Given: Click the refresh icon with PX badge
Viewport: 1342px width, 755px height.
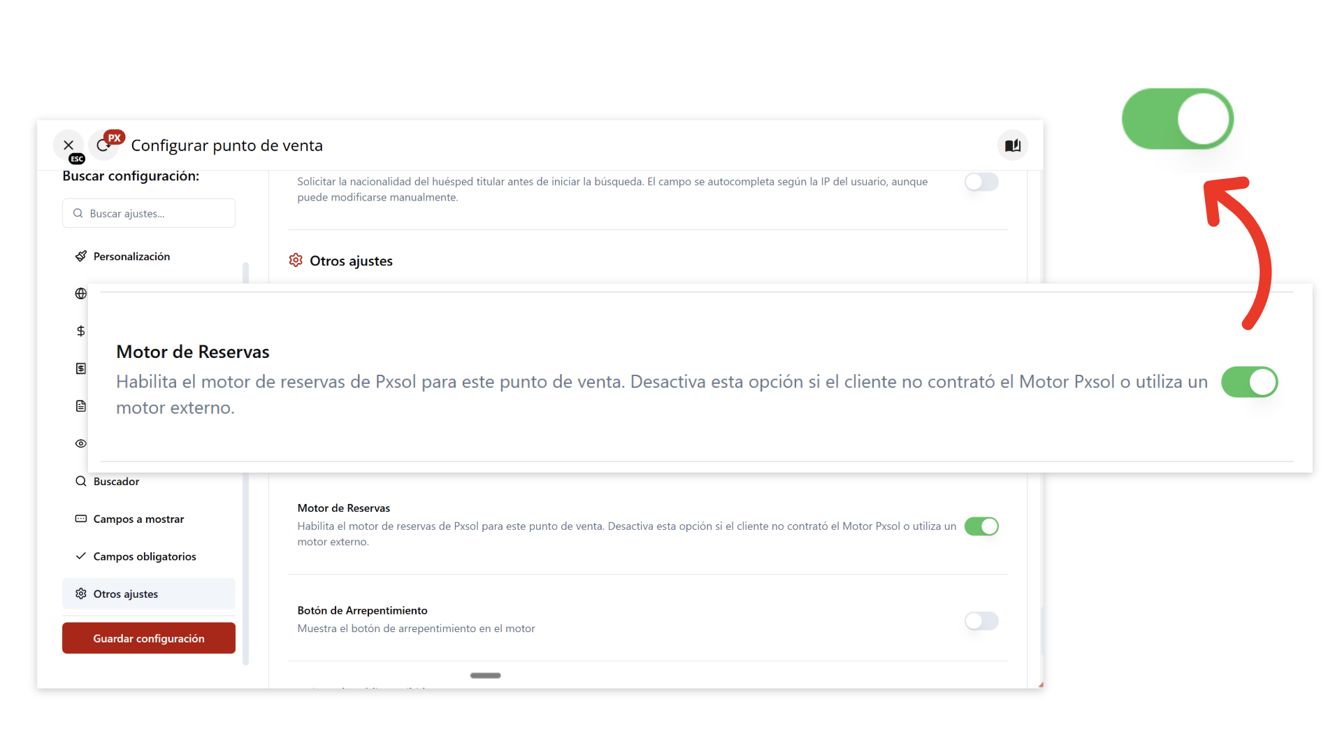Looking at the screenshot, I should point(104,145).
